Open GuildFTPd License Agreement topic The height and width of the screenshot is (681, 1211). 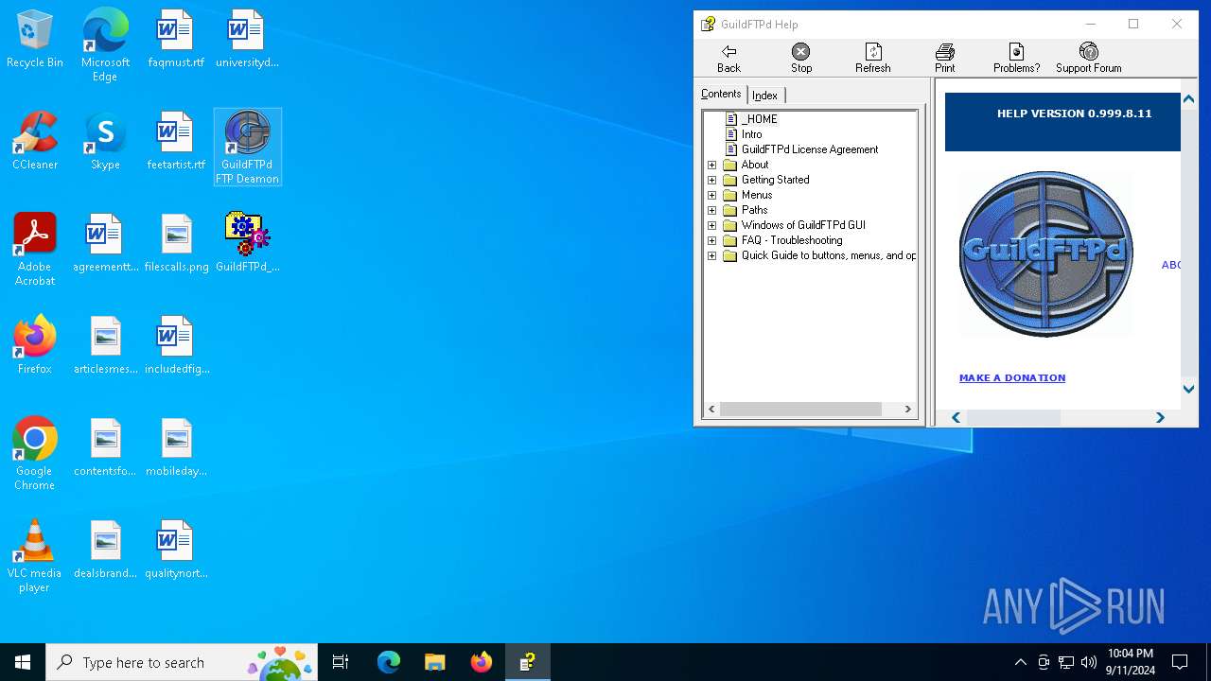(x=810, y=149)
